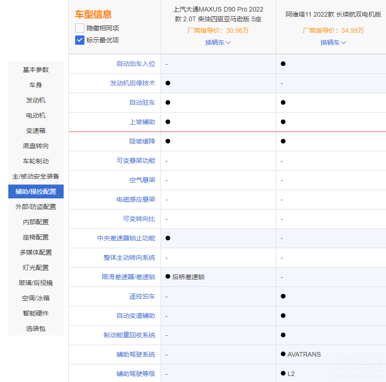Open 中央差速器锁止功能 feature link
This screenshot has width=386, height=382.
click(x=126, y=238)
